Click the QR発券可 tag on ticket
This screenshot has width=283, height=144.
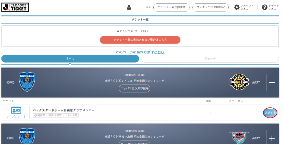[40, 115]
